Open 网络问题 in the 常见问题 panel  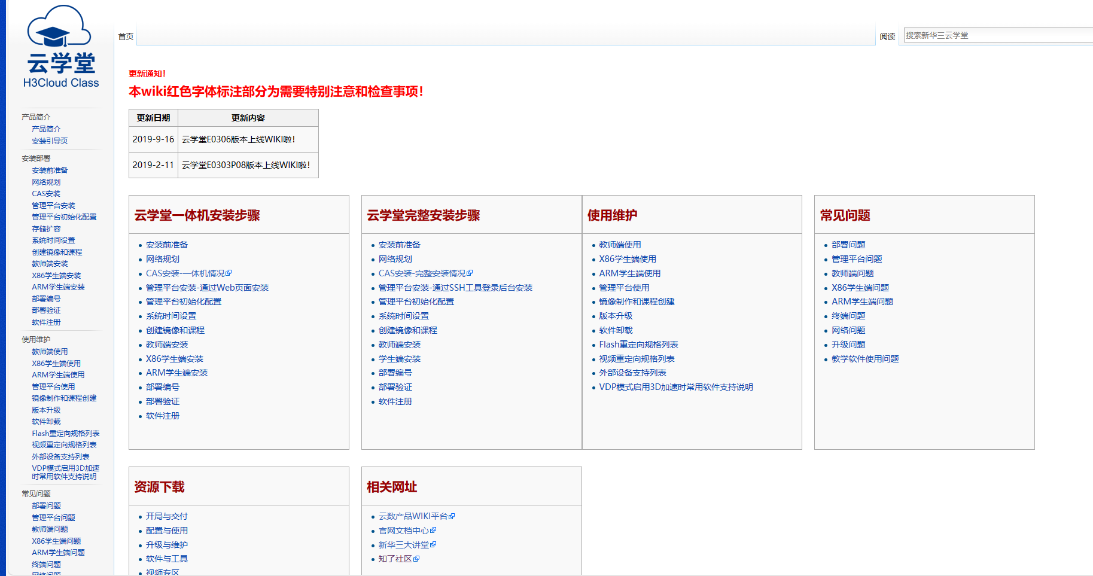(x=848, y=330)
